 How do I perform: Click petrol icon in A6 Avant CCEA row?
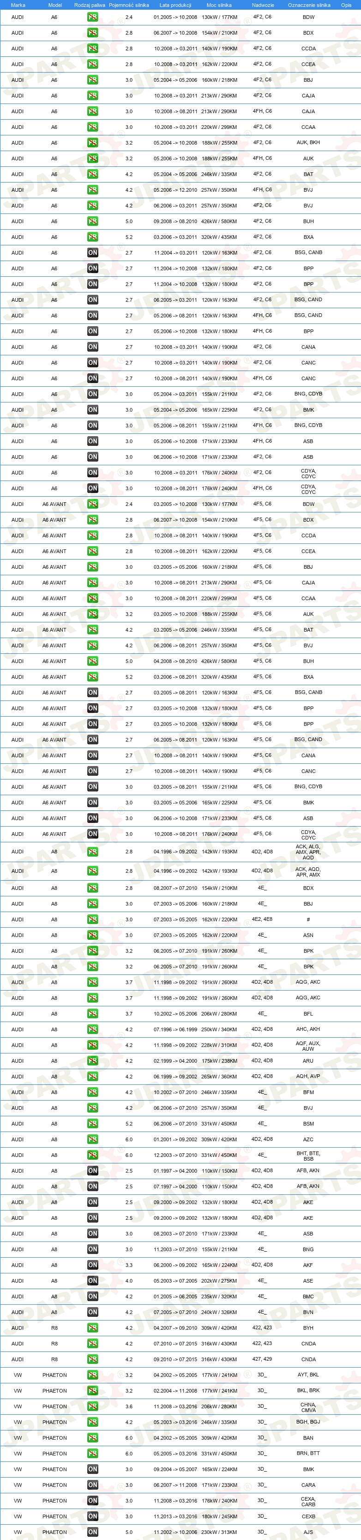click(x=93, y=551)
